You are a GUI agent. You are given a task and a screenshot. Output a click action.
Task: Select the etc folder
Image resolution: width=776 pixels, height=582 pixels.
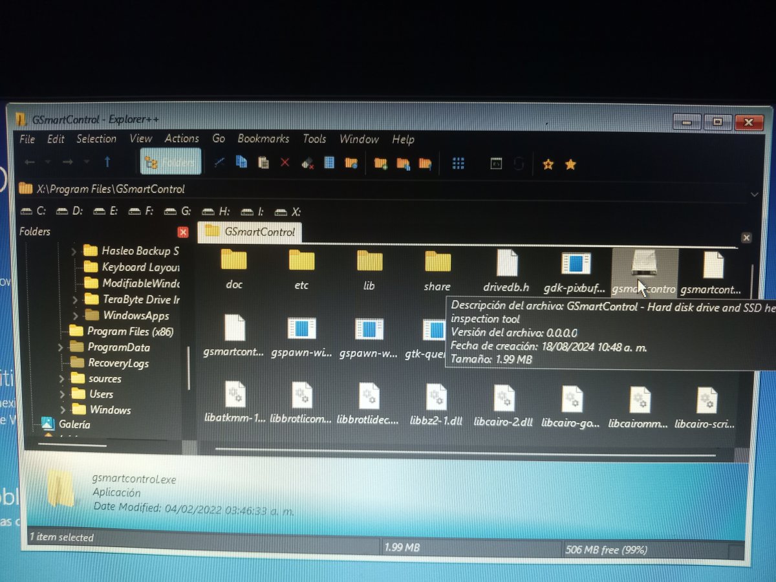[x=301, y=270]
